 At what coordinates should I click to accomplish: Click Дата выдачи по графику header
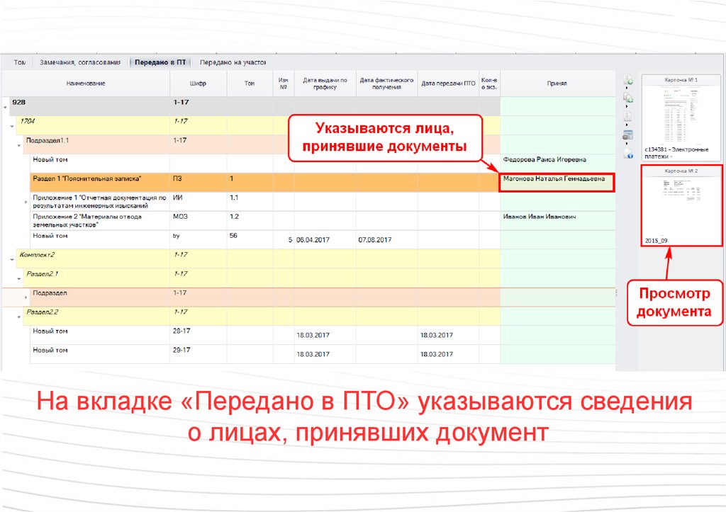[x=325, y=84]
